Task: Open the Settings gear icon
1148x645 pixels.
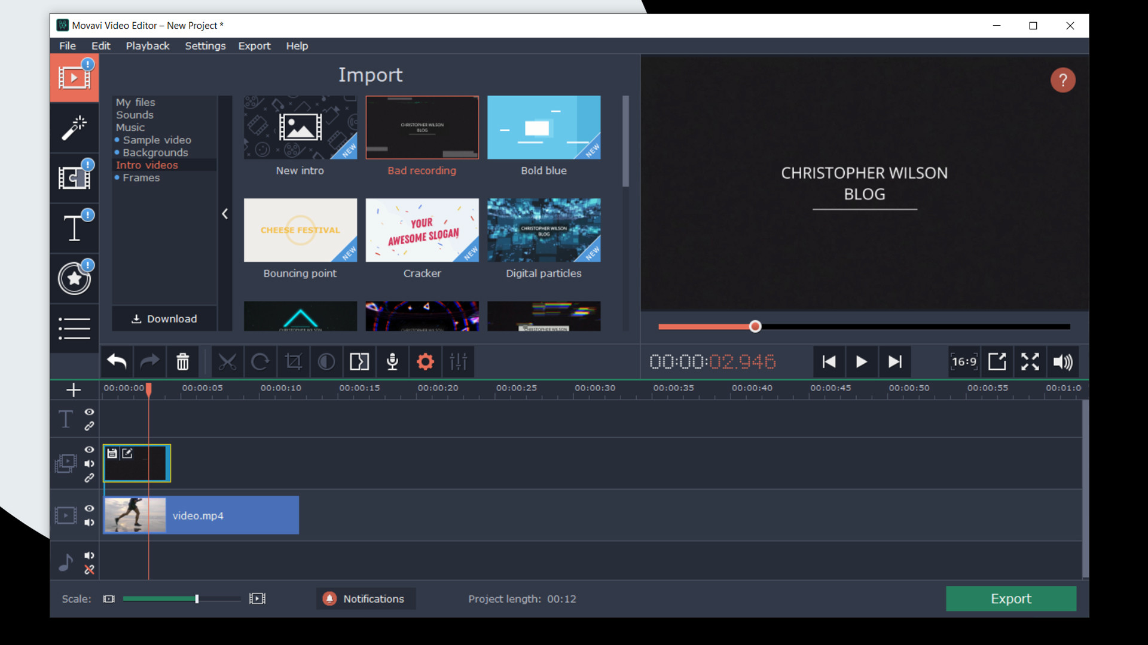Action: click(x=426, y=361)
